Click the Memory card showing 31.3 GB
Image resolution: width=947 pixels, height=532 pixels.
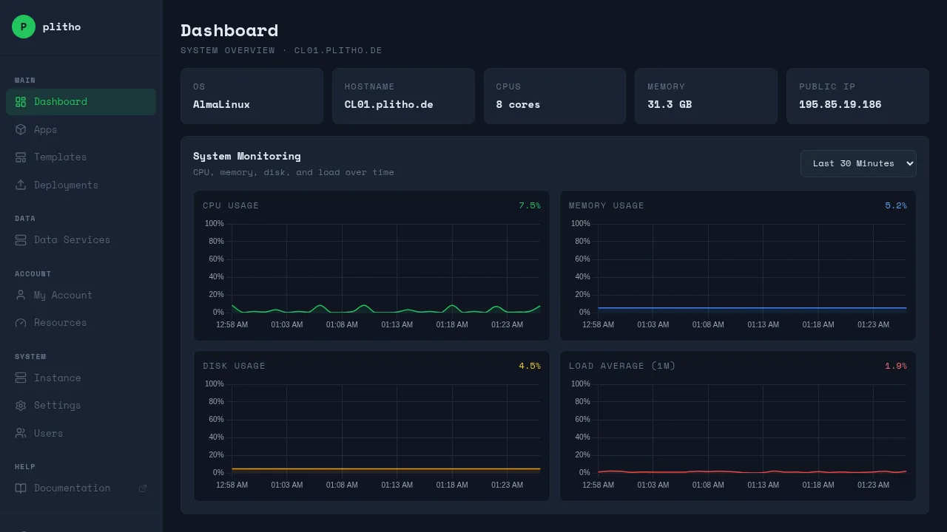pyautogui.click(x=706, y=96)
